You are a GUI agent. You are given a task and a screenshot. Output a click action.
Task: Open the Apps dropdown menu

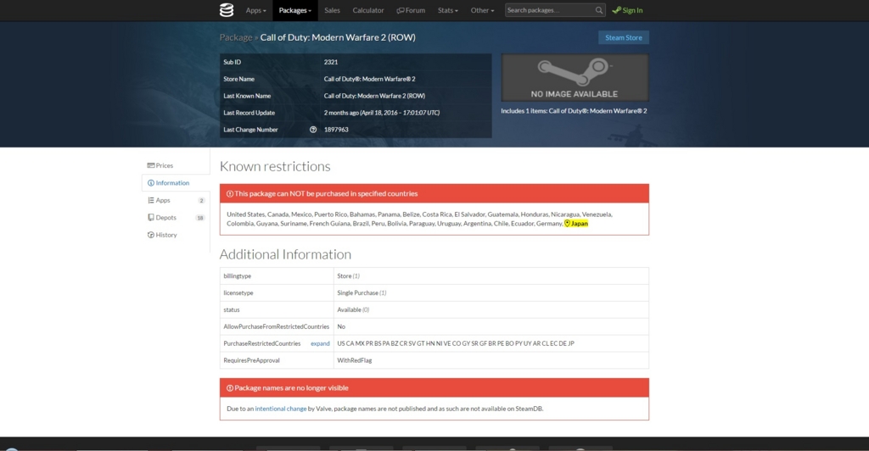click(256, 10)
